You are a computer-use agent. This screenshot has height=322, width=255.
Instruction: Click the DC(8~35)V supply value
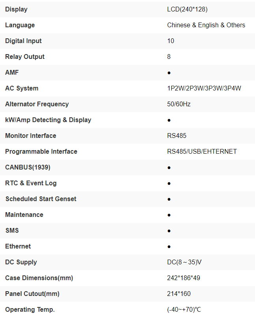(x=184, y=262)
